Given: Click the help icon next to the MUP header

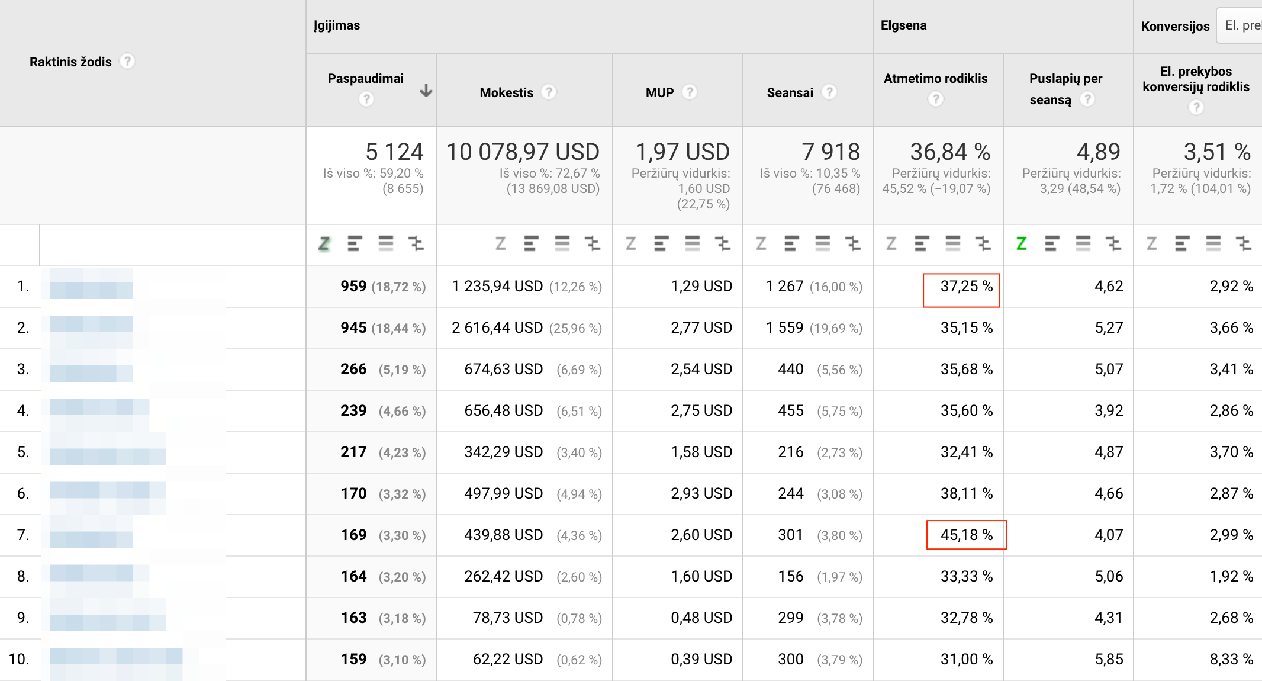Looking at the screenshot, I should (x=689, y=92).
